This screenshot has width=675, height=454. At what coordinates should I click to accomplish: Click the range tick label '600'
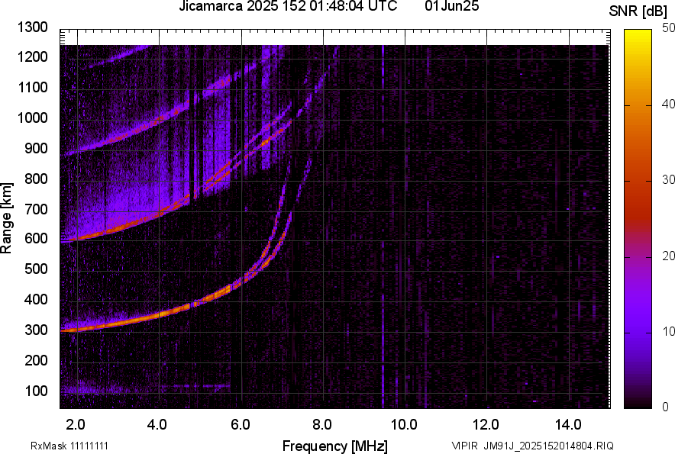[36, 238]
